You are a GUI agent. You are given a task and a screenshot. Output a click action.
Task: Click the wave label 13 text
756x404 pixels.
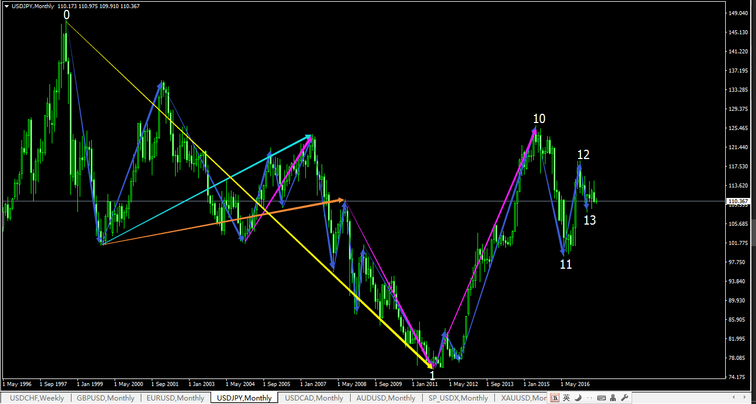click(590, 221)
